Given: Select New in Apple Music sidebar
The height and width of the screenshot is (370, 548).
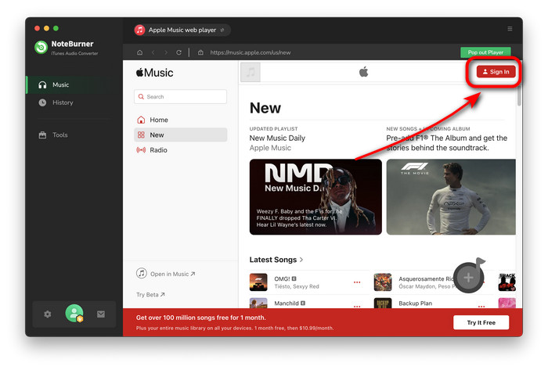Looking at the screenshot, I should coord(180,135).
